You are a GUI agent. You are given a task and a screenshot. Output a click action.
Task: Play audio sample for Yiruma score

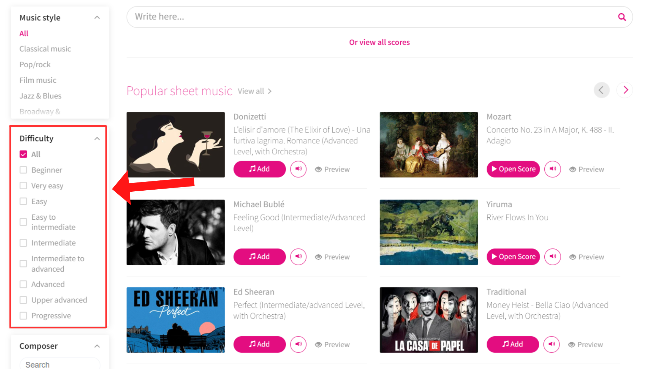553,257
